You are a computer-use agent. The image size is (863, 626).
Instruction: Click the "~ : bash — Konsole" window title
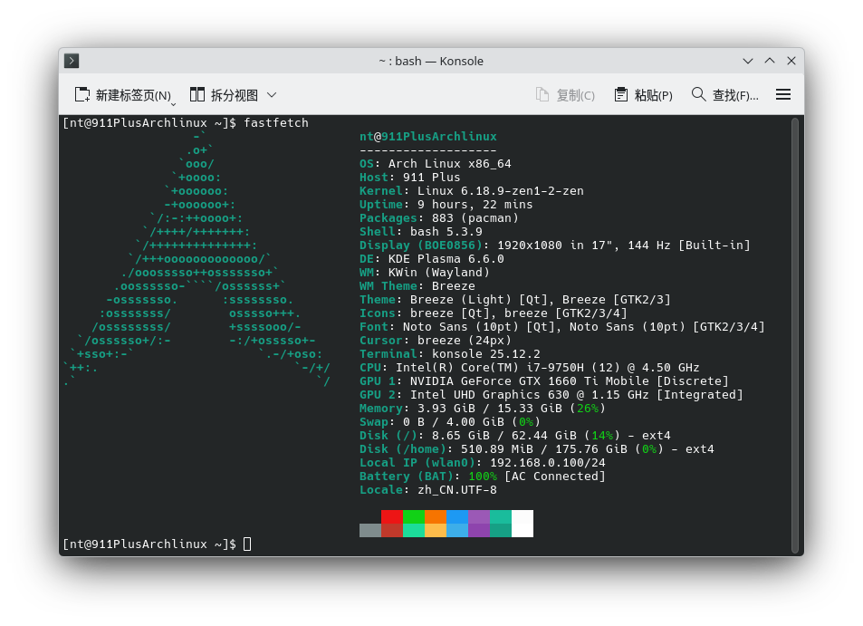pyautogui.click(x=431, y=61)
